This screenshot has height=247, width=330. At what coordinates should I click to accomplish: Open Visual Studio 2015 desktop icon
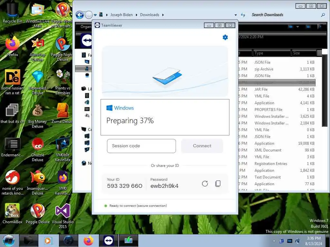pyautogui.click(x=63, y=216)
